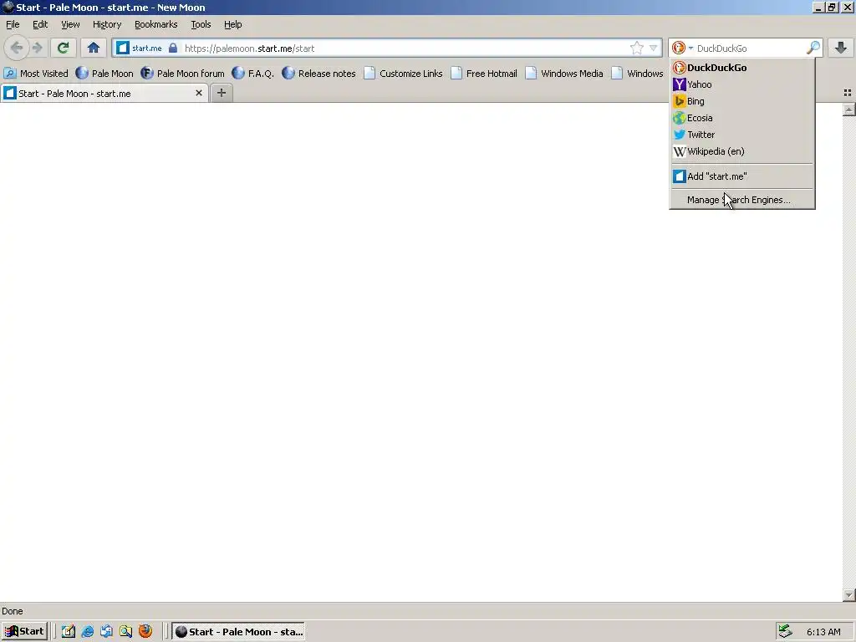Image resolution: width=856 pixels, height=642 pixels.
Task: Click the Outlook Express quick launch icon
Action: [106, 632]
